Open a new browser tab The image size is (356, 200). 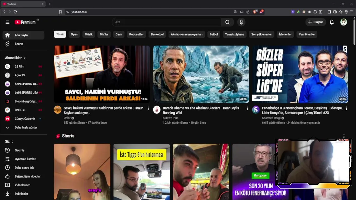click(50, 4)
